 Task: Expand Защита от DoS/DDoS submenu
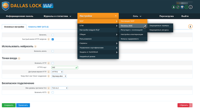point(98,52)
